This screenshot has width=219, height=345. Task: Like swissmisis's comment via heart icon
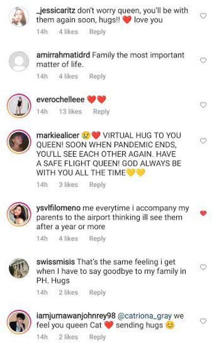coord(203,267)
